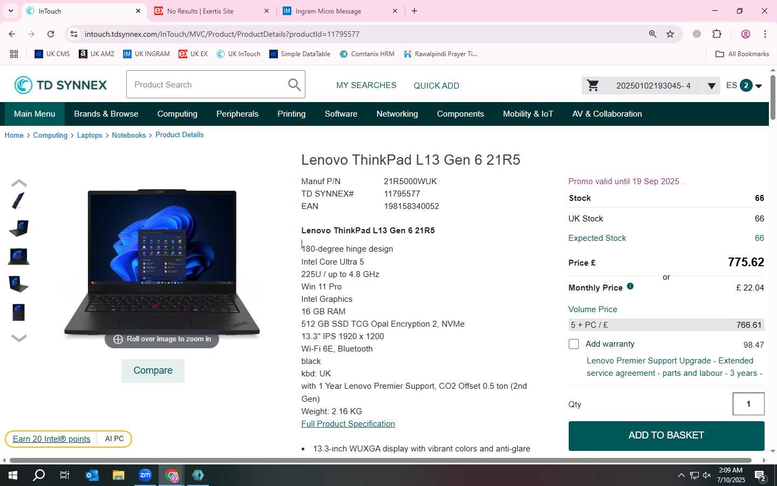Open the Networking menu
This screenshot has height=486, width=777.
(x=397, y=114)
